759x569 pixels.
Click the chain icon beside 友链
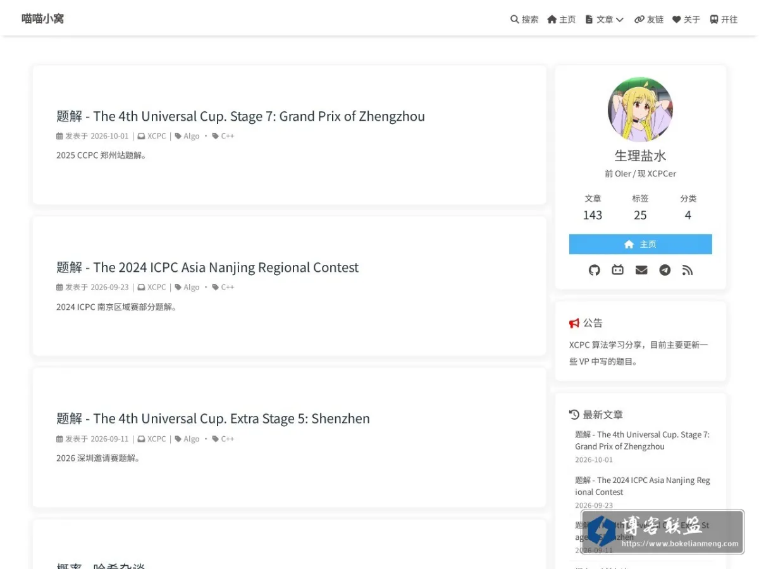639,20
